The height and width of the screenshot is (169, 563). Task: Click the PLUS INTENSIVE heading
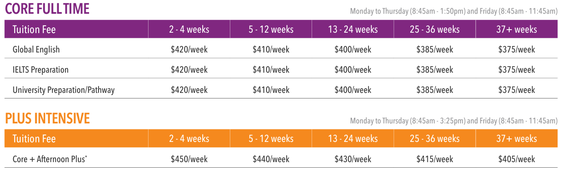coord(47,118)
